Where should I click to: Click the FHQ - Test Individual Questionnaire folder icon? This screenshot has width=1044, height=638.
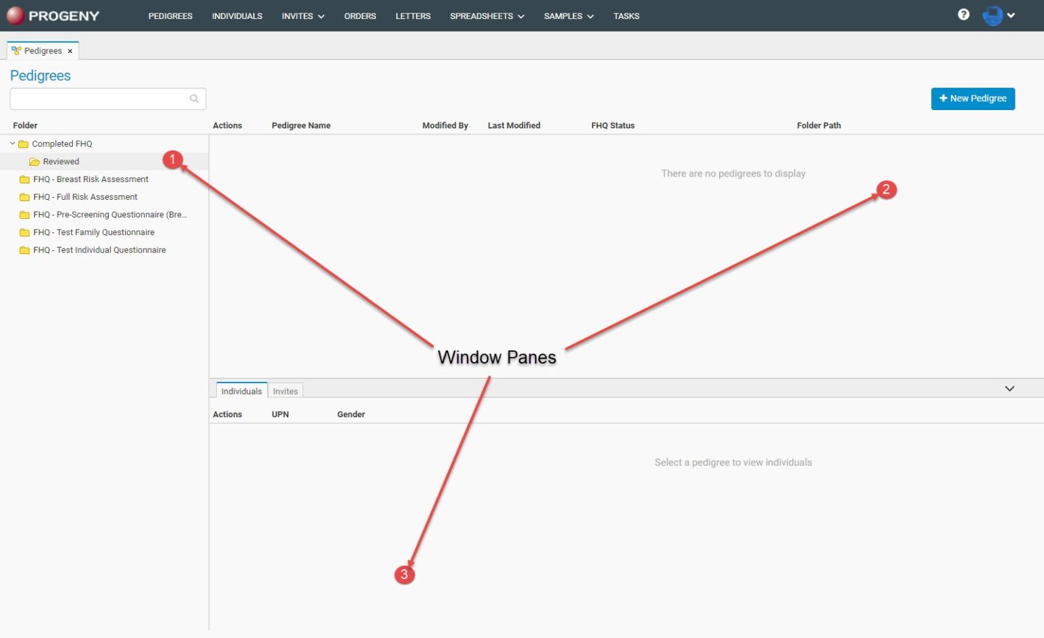(x=24, y=249)
